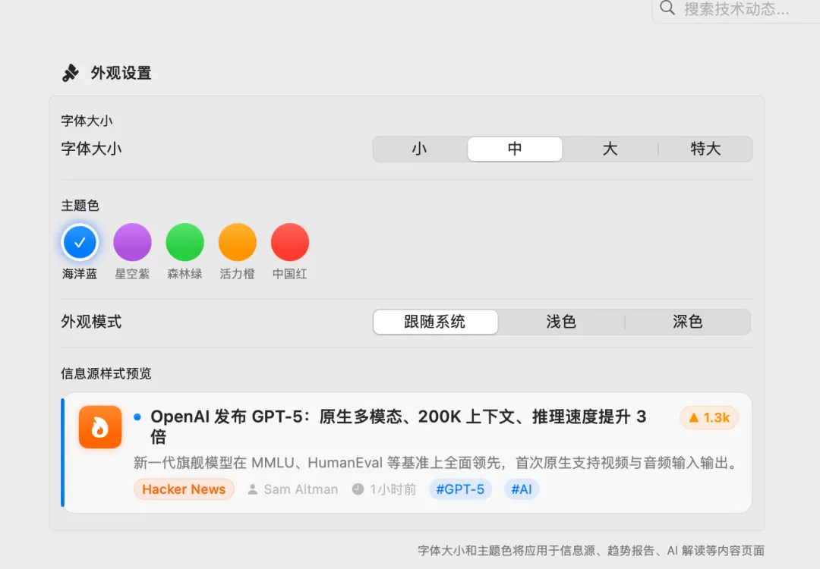Image resolution: width=820 pixels, height=569 pixels.
Task: Click the 森林绿 caption text
Action: tap(184, 274)
